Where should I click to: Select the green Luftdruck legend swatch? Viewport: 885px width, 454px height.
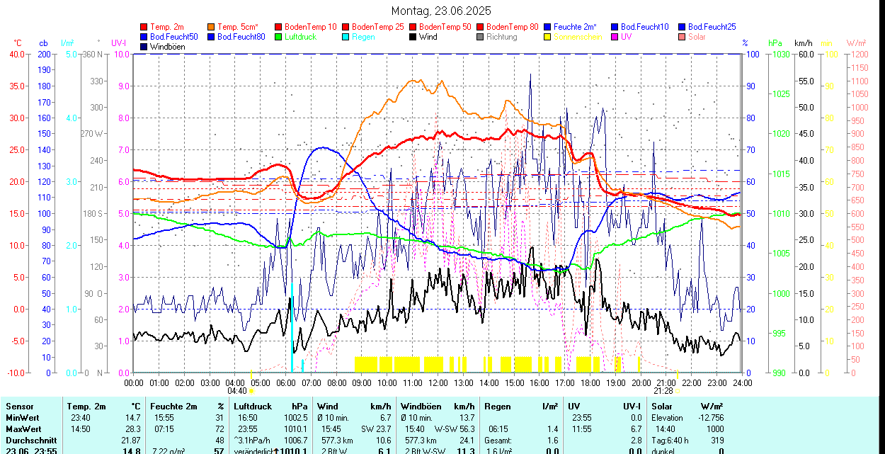pos(278,37)
